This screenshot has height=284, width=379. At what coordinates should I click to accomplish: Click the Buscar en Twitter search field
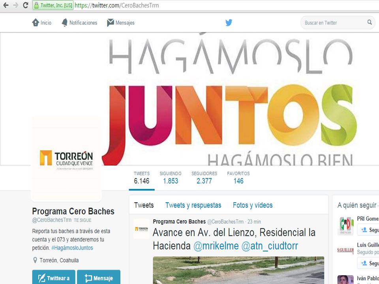tap(334, 23)
